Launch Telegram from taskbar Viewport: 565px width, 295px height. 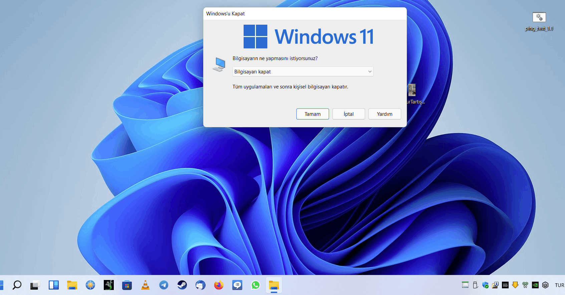click(164, 285)
